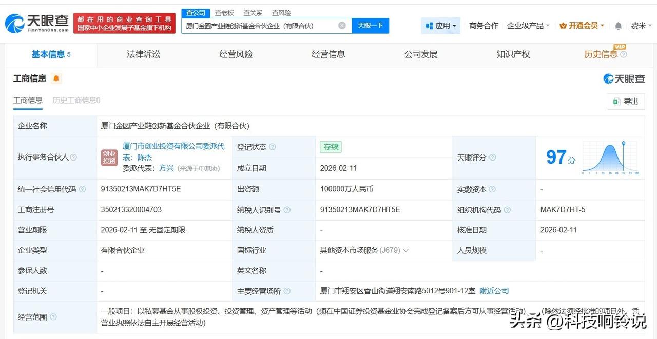657x339 pixels.
Task: Open the 附近公司 nearby companies link
Action: pos(494,291)
